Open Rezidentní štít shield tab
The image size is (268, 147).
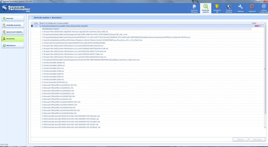tap(217, 8)
